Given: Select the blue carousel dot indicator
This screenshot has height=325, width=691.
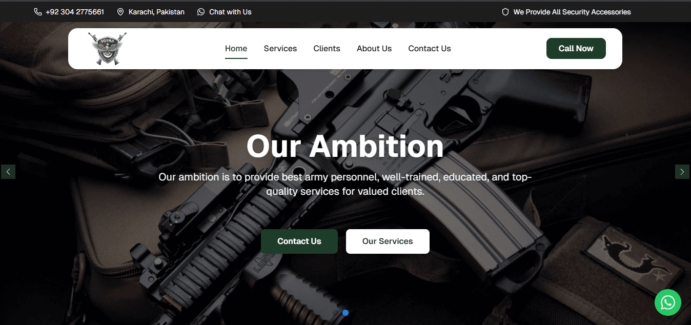Looking at the screenshot, I should (x=345, y=313).
